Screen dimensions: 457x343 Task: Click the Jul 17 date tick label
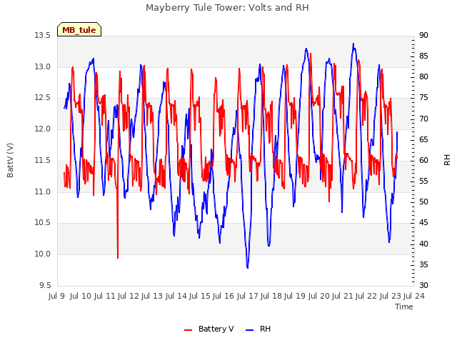(248, 296)
